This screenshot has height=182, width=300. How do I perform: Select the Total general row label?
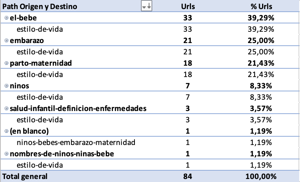[x=25, y=176]
